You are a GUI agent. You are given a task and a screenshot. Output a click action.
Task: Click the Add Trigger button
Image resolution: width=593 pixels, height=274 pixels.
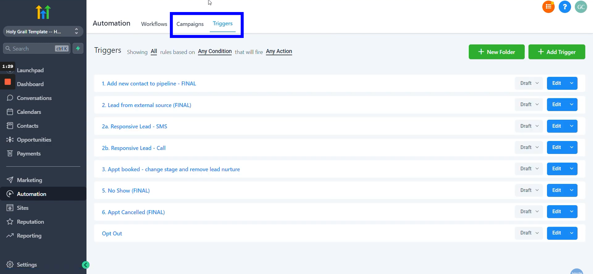coord(557,52)
